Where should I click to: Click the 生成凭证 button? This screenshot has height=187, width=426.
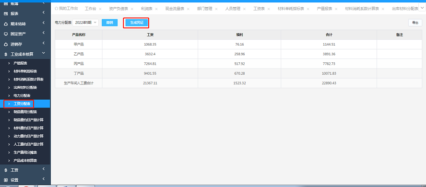pos(137,23)
